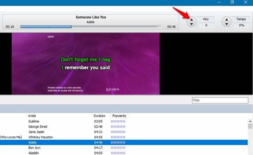
Task: Click the Key label
Action: coord(206,19)
